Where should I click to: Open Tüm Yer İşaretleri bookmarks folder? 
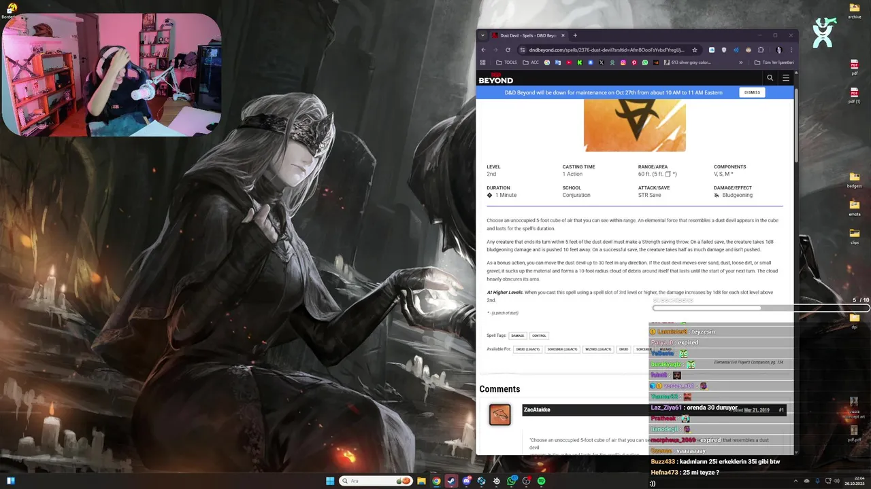[x=774, y=62]
